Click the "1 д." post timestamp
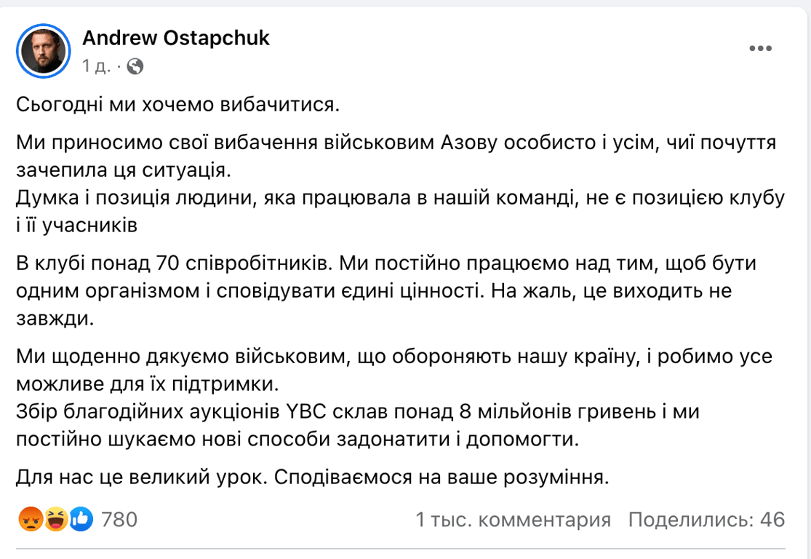Screen dimensions: 811x559 click(96, 67)
